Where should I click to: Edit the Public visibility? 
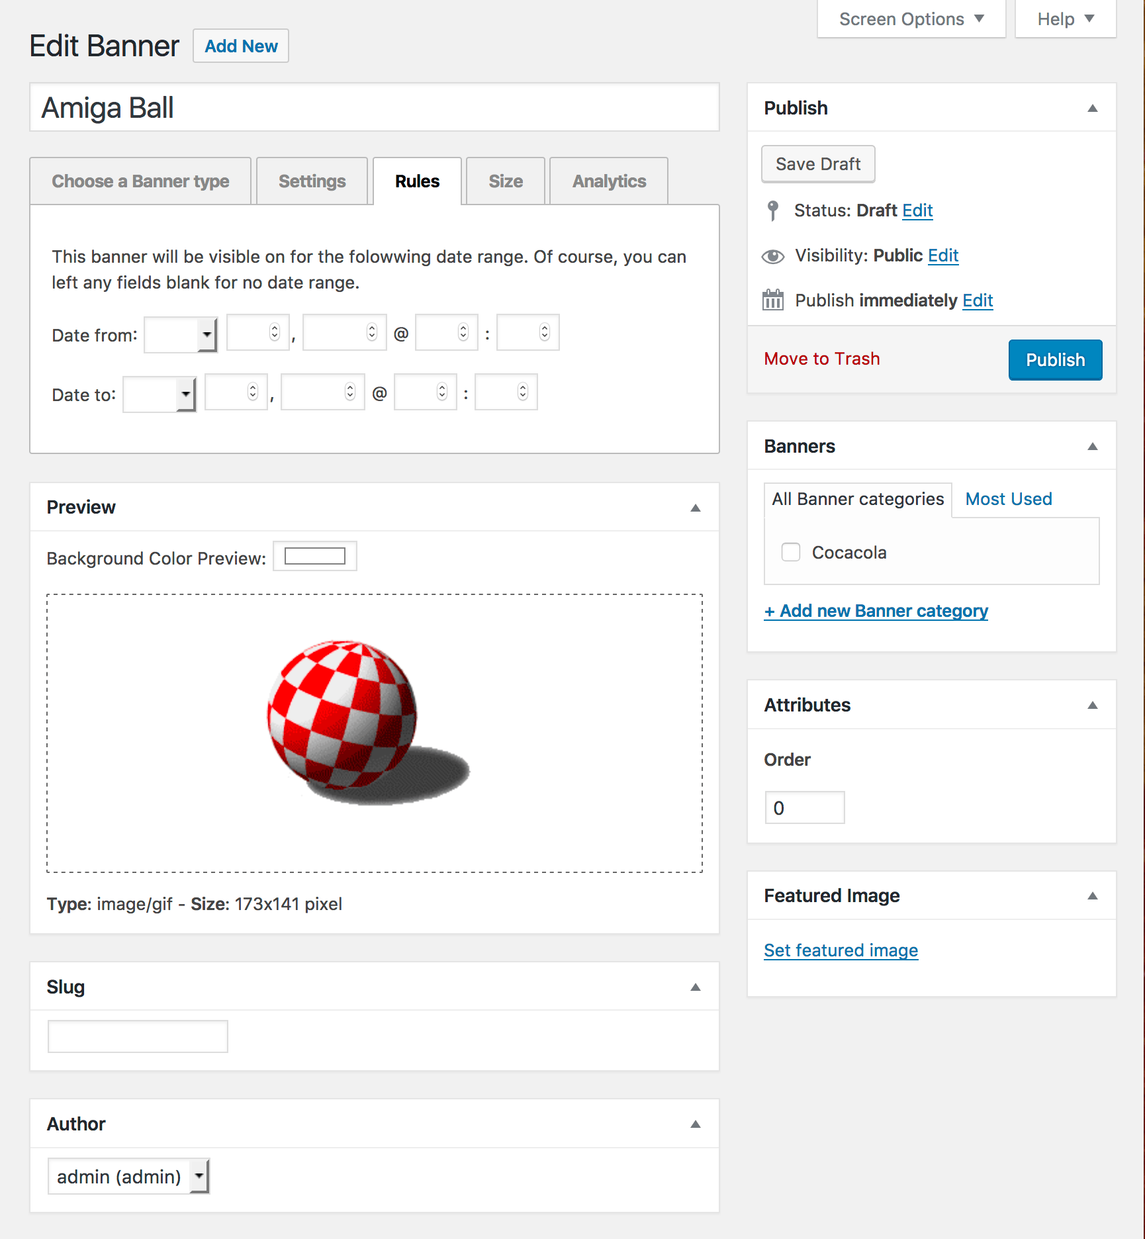click(x=943, y=255)
